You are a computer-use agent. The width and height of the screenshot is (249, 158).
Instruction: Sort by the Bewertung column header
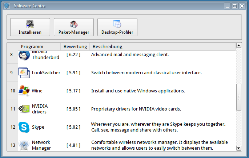click(x=75, y=46)
